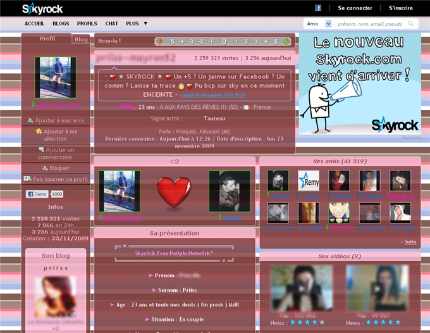Click the search magnifier icon
This screenshot has width=430, height=333.
[x=410, y=23]
